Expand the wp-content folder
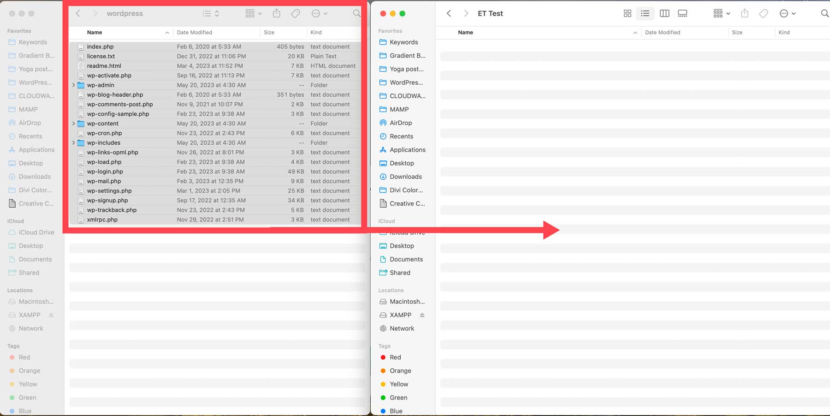The width and height of the screenshot is (830, 416). (x=74, y=123)
